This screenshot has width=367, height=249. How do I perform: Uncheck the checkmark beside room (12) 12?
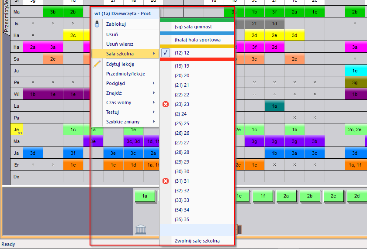(166, 53)
